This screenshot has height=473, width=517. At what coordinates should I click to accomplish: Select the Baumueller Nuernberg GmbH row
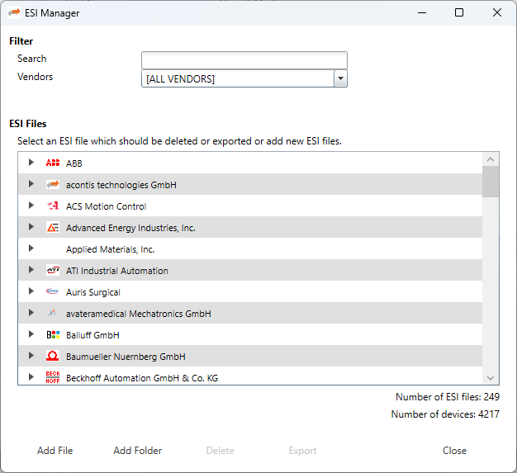(x=250, y=356)
